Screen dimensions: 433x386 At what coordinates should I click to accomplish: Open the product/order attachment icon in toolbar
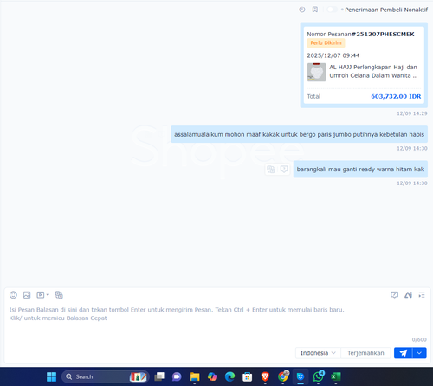tap(59, 295)
